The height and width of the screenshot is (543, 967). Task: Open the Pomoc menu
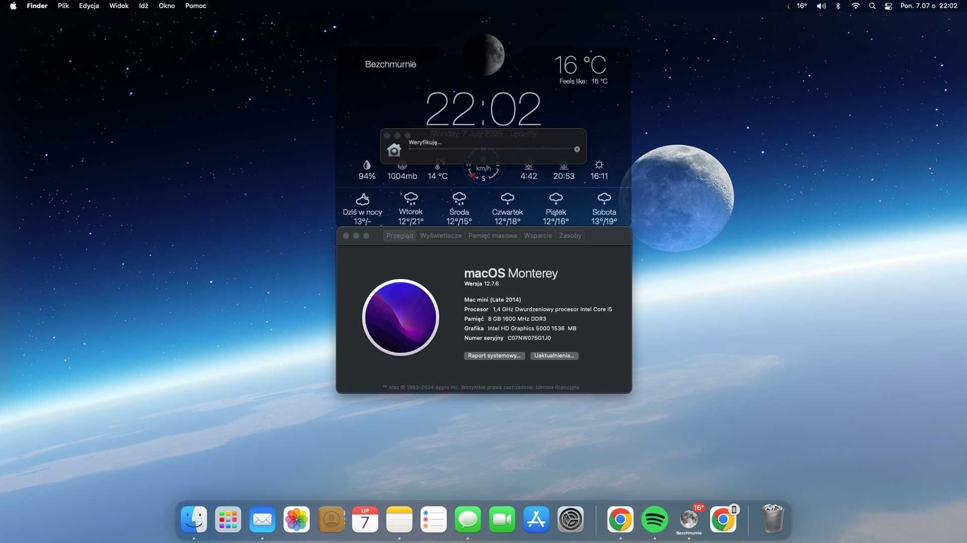pyautogui.click(x=195, y=6)
